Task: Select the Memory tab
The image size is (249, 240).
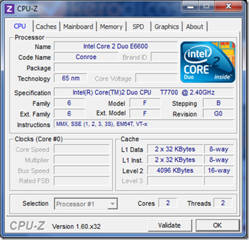Action: point(111,27)
